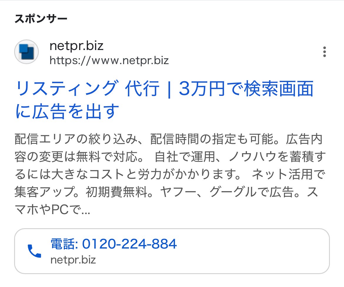Click the https://www.netpr.biz URL
344x287 pixels.
click(x=109, y=61)
